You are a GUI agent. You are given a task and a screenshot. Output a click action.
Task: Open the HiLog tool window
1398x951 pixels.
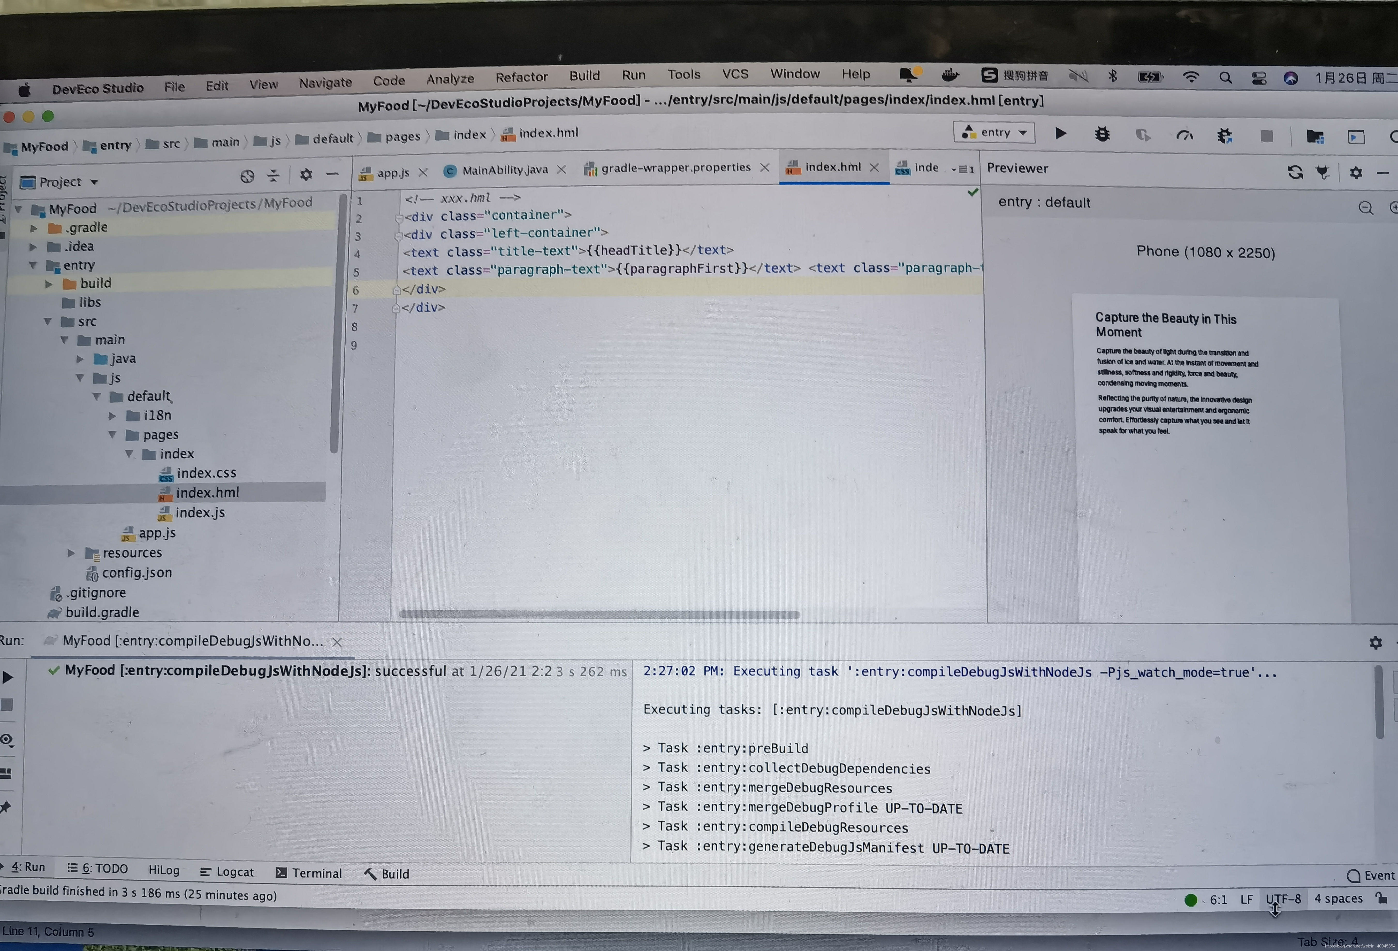[x=164, y=870]
